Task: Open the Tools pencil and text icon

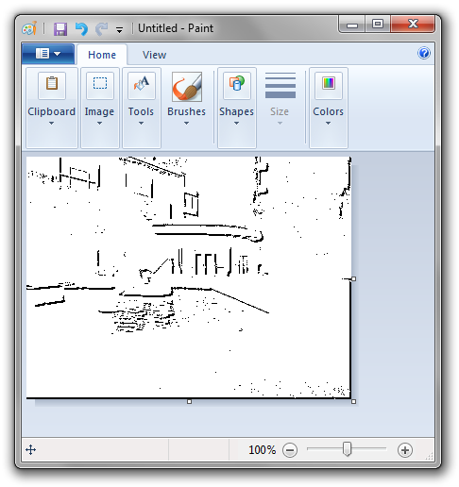Action: pos(142,85)
